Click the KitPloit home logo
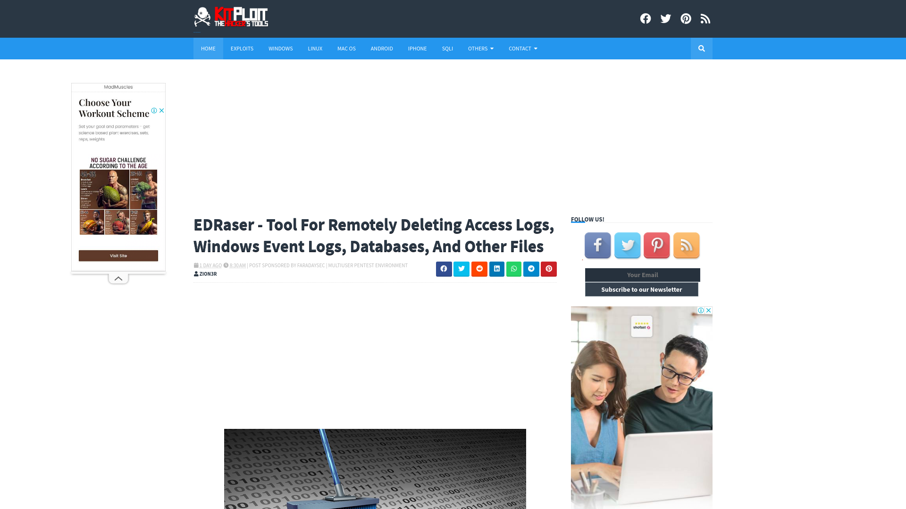Screen dimensions: 906x509 pos(232,17)
